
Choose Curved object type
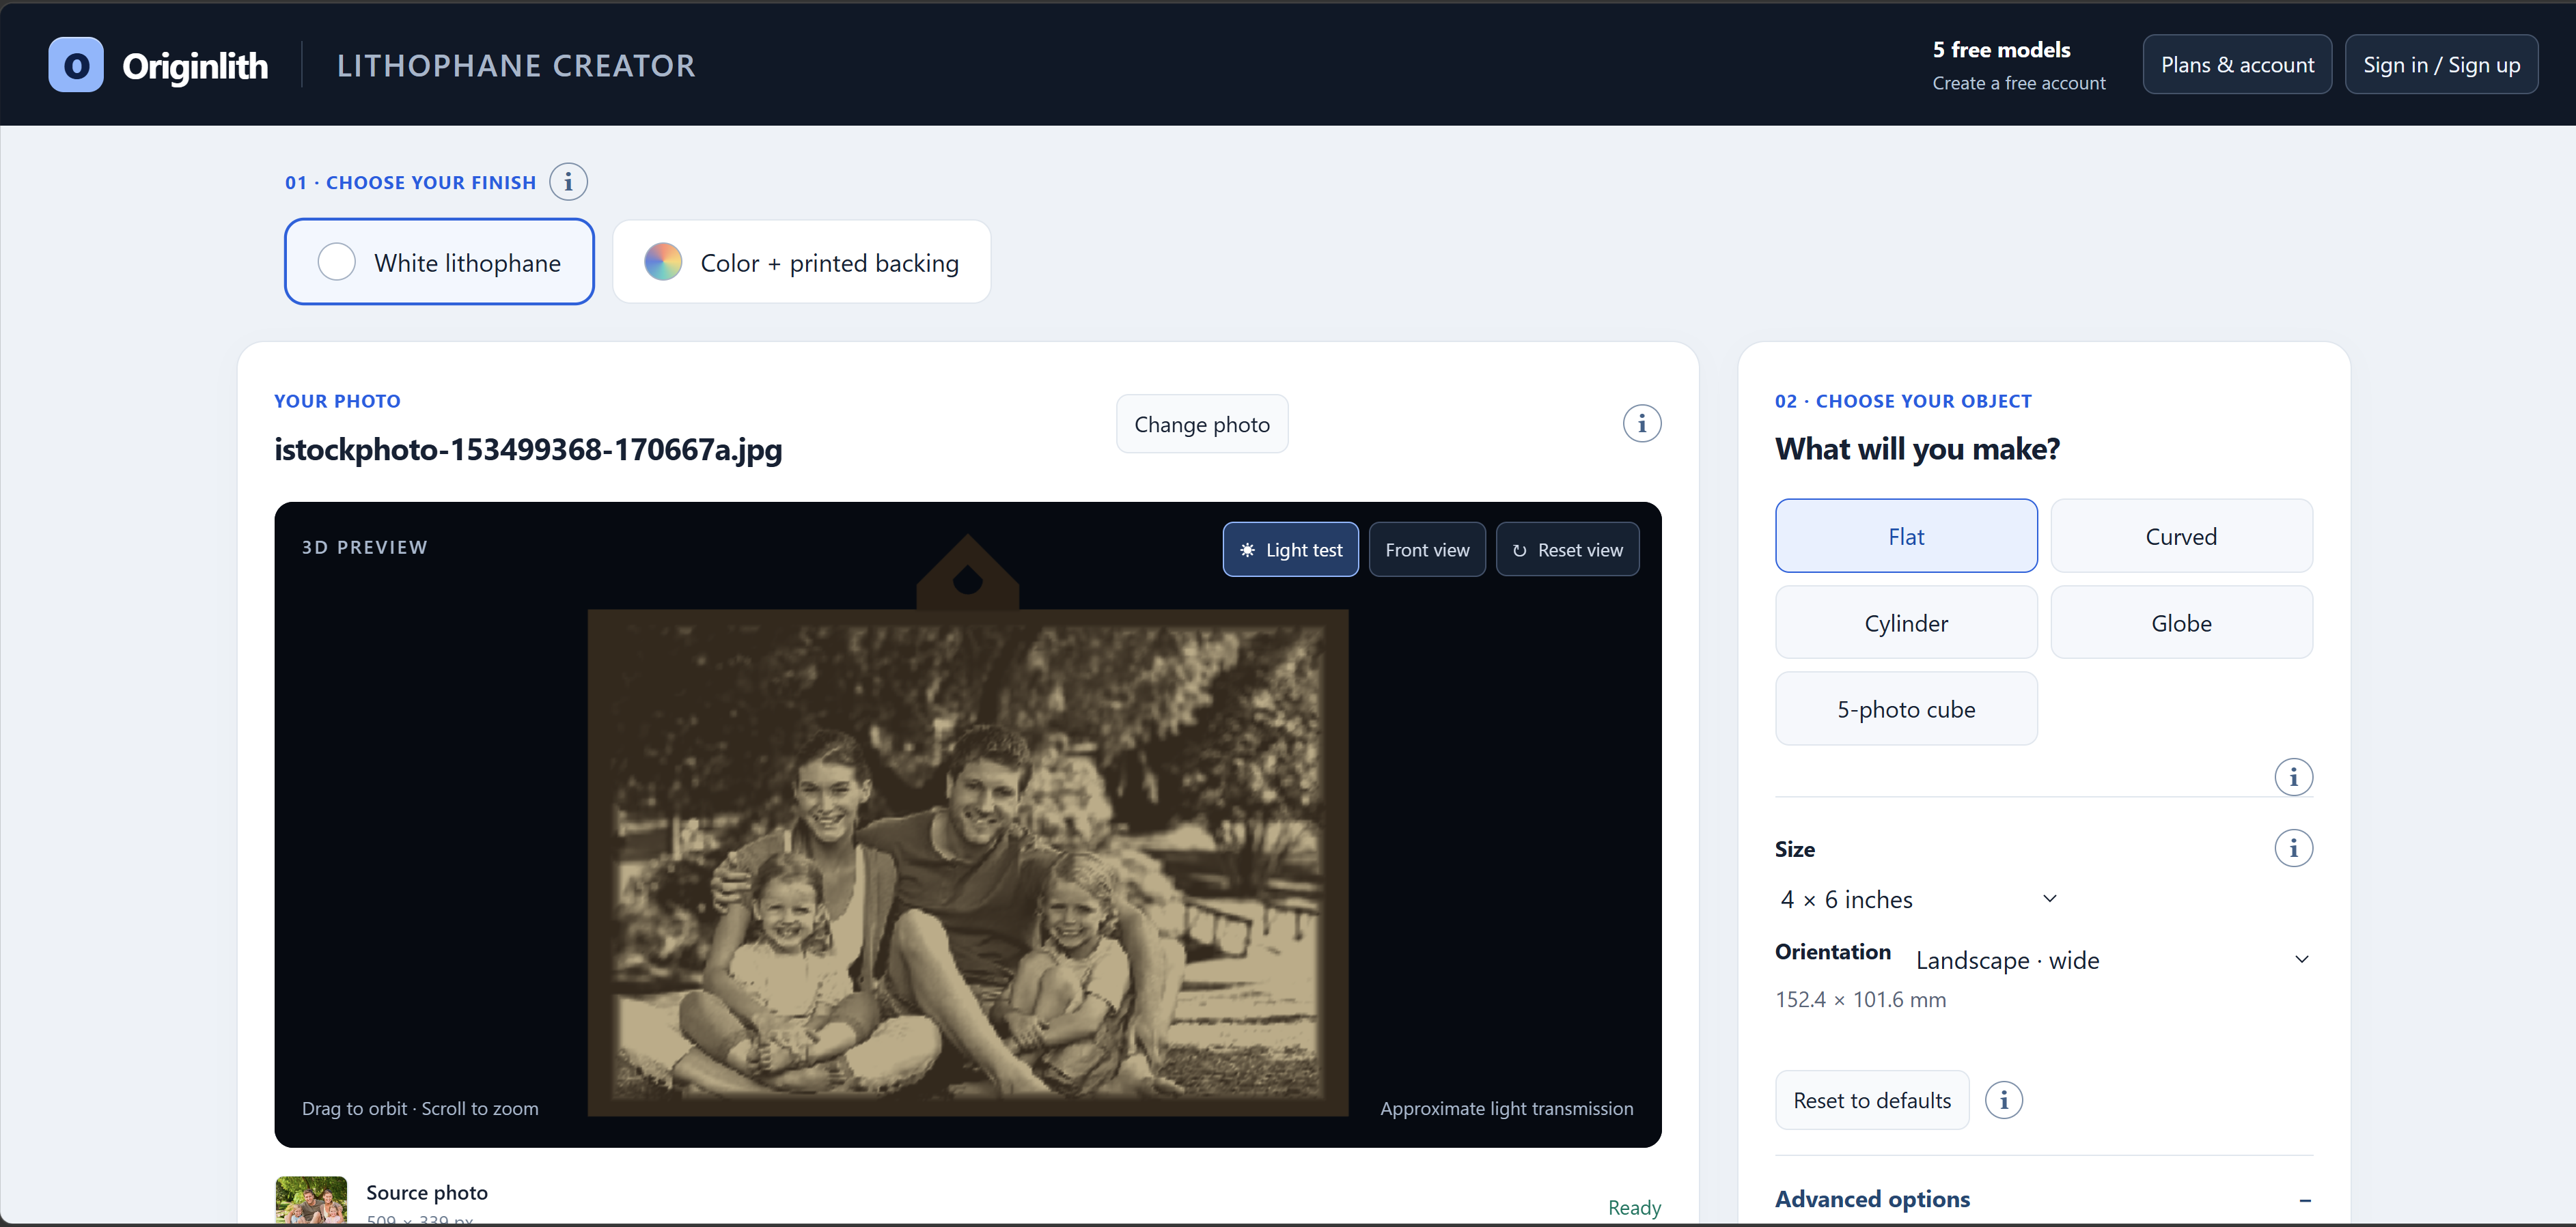click(2181, 537)
